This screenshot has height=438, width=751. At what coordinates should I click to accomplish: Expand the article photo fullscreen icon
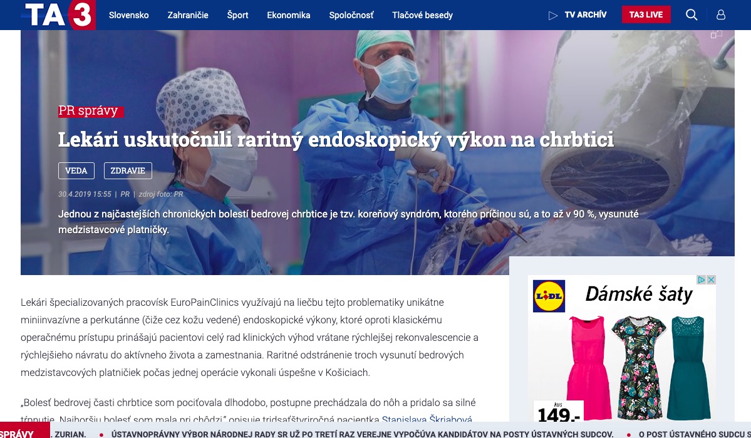tap(716, 34)
